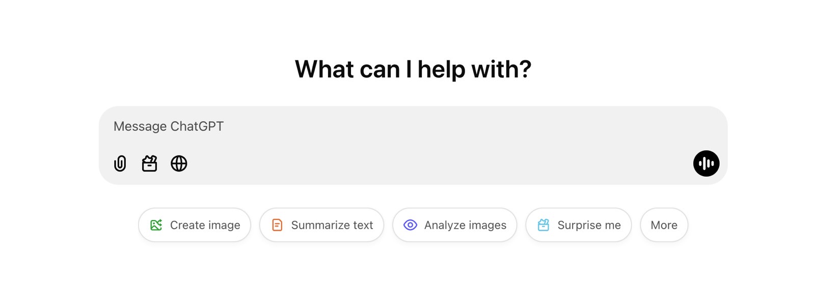This screenshot has height=304, width=815.
Task: Click the orange document icon on Summarize text
Action: pyautogui.click(x=277, y=225)
